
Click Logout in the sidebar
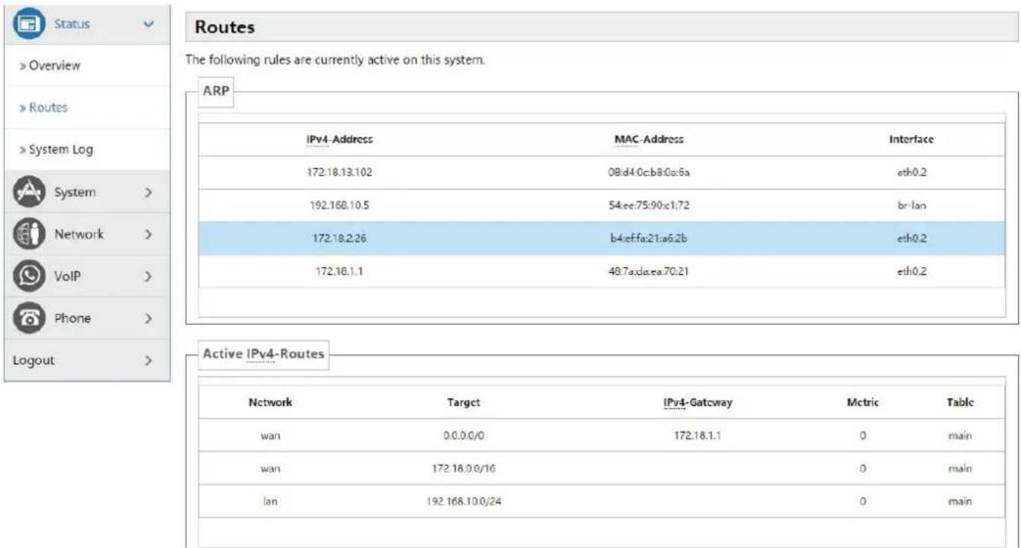click(x=34, y=361)
